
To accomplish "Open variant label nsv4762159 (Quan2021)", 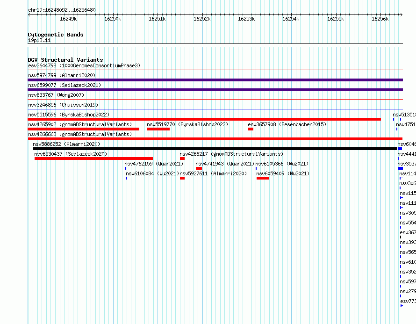I will [x=154, y=164].
